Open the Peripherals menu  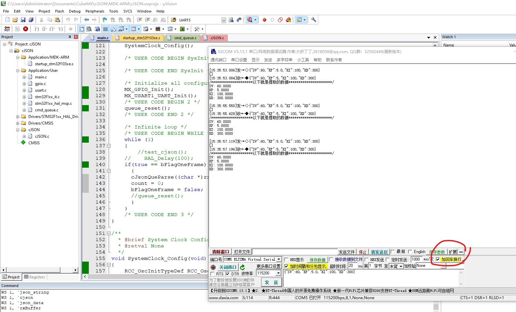pyautogui.click(x=95, y=11)
